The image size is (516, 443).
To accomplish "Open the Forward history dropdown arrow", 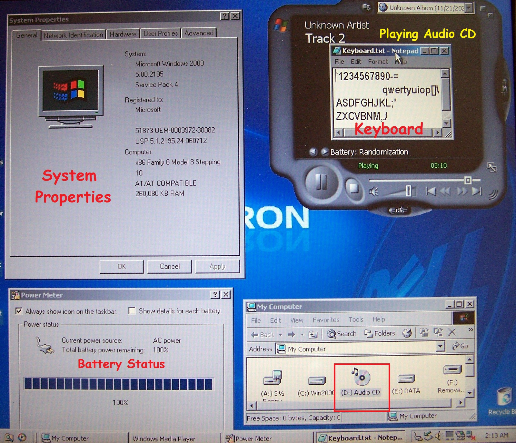I will [302, 335].
